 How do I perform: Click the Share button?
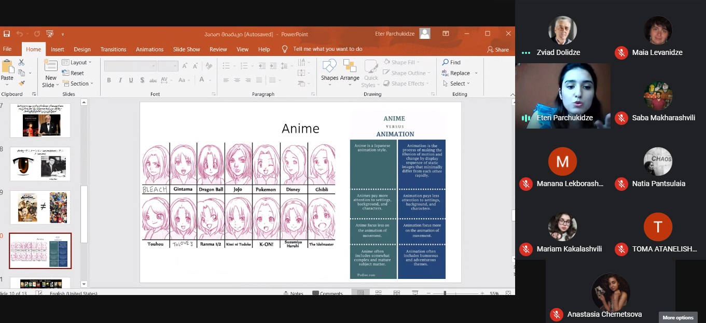(497, 50)
